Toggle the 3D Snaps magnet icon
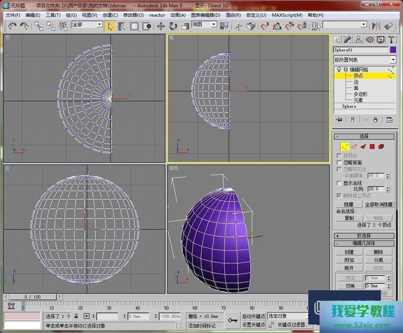Viewport: 403px width, 333px height. (x=265, y=26)
